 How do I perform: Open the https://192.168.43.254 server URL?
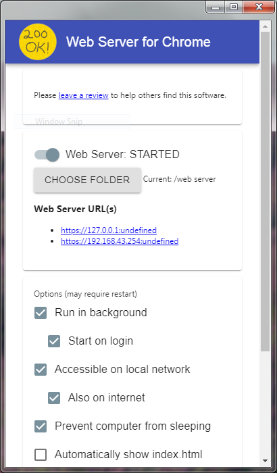click(x=120, y=241)
